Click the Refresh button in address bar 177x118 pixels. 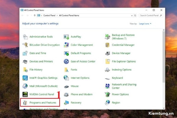click(x=135, y=16)
